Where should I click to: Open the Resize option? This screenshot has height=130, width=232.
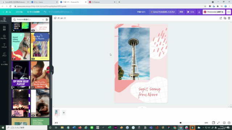pos(33,12)
